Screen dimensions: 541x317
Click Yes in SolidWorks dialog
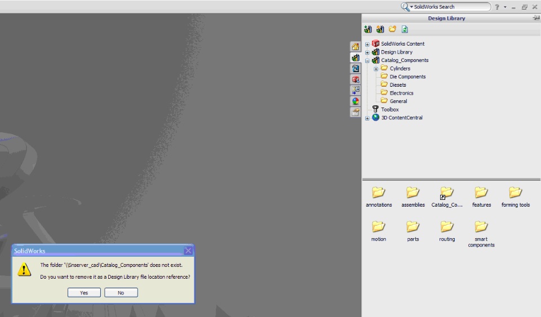pos(84,293)
